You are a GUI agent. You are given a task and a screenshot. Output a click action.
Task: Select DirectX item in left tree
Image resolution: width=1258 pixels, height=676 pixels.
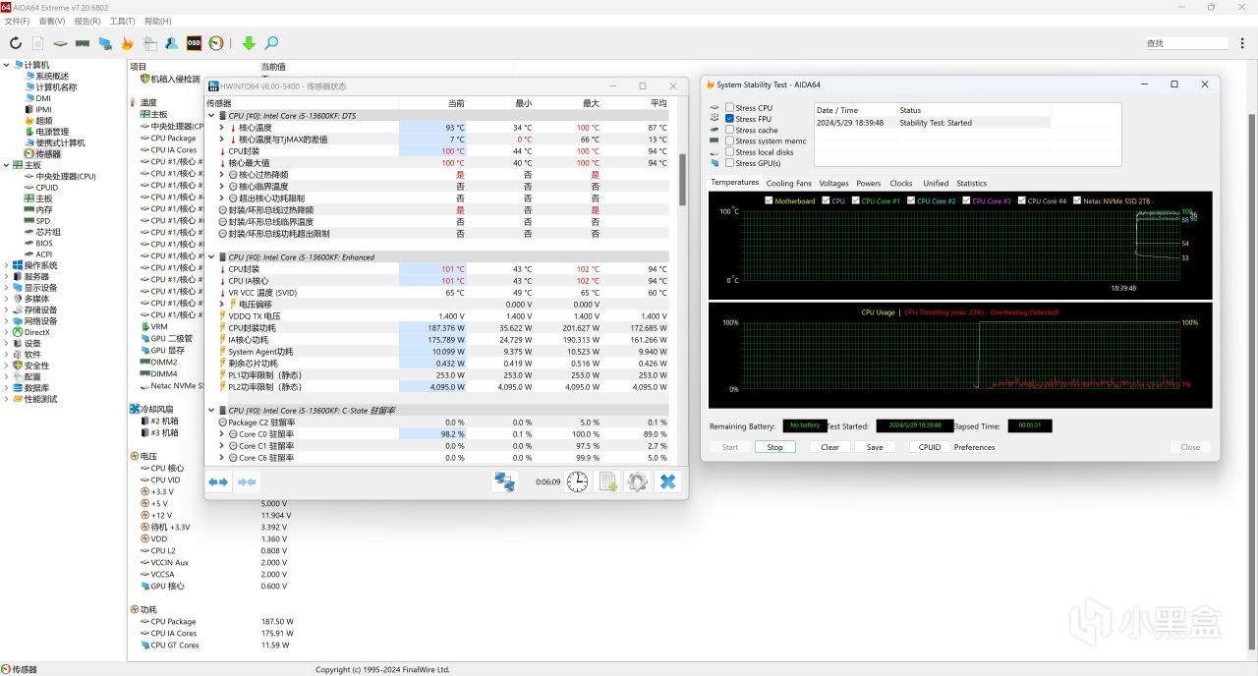click(37, 332)
